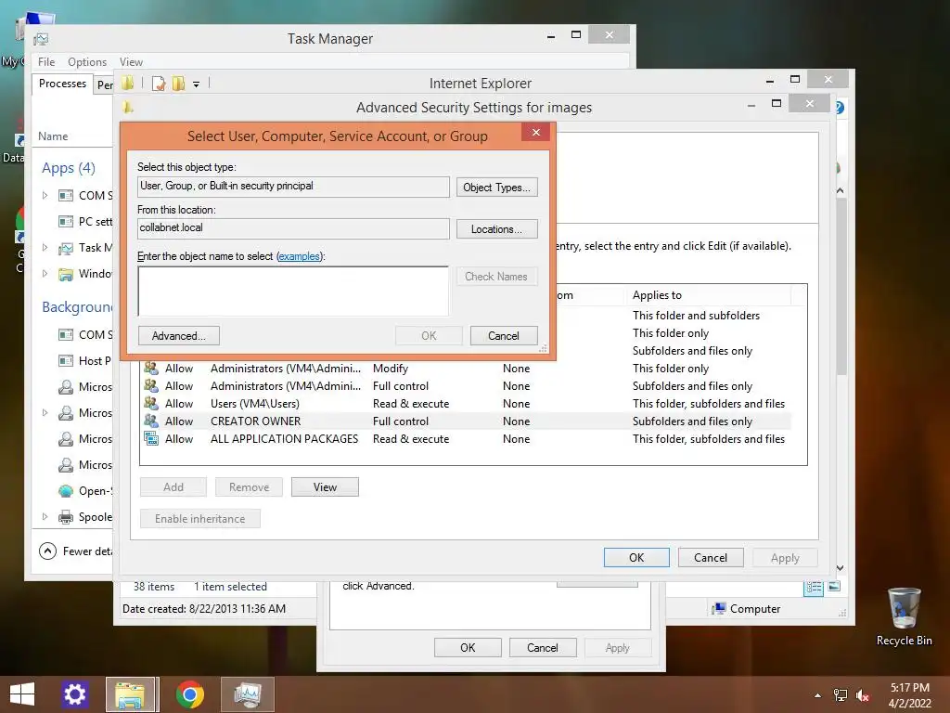Click the Advanced button in Select User dialog

coord(179,336)
